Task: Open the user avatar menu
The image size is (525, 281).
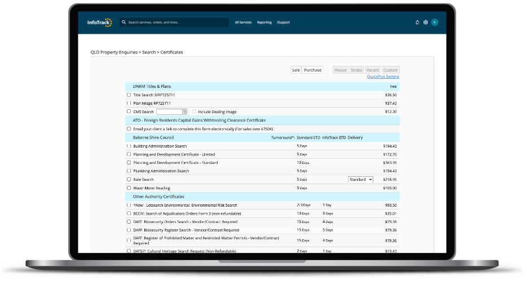Action: click(435, 23)
